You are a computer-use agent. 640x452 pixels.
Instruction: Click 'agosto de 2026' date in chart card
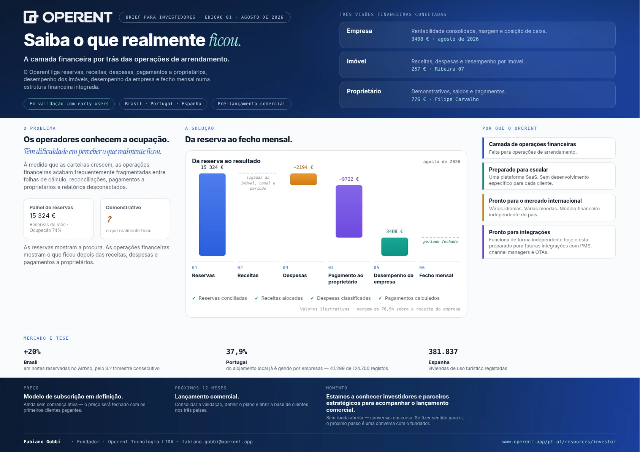click(x=442, y=162)
